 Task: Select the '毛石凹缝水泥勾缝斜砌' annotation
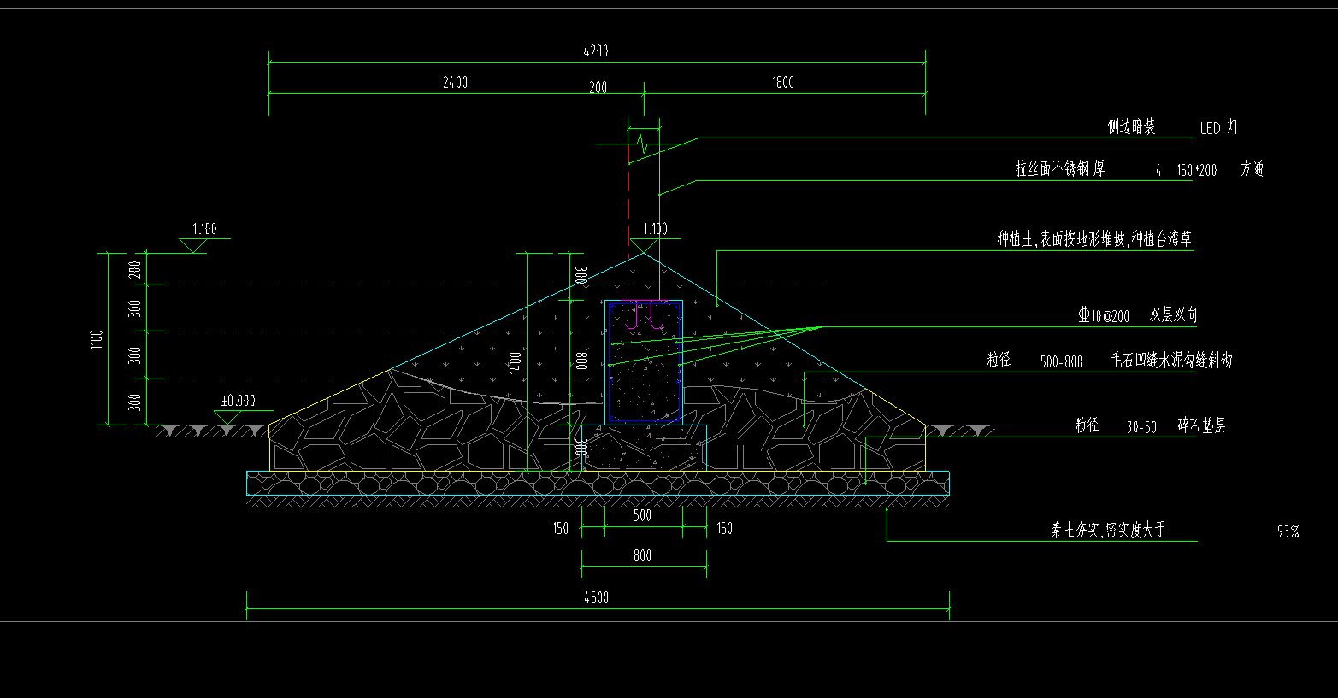coord(1171,361)
